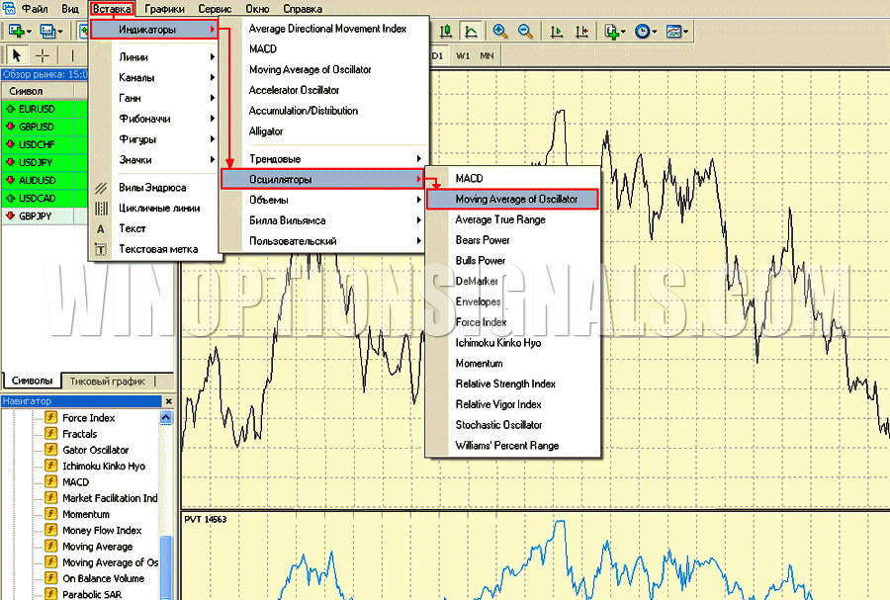Click the Вилы Эндрюса pitchfork icon
The image size is (890, 600).
pyautogui.click(x=101, y=188)
